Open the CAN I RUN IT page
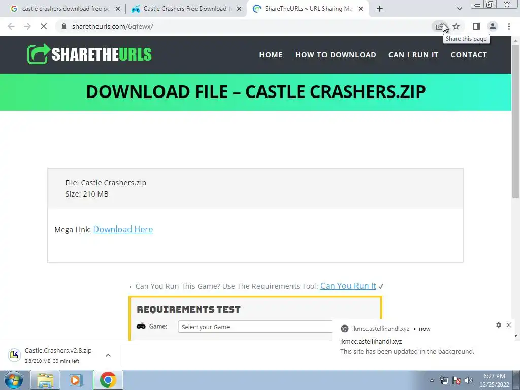This screenshot has width=520, height=390. click(x=413, y=55)
